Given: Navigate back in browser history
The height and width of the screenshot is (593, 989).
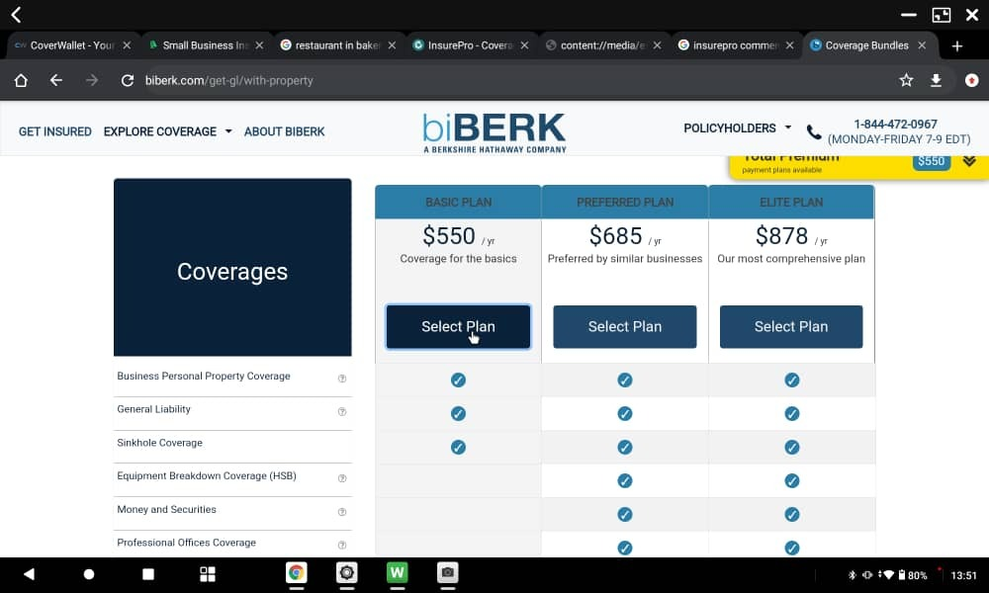Looking at the screenshot, I should click(x=56, y=81).
